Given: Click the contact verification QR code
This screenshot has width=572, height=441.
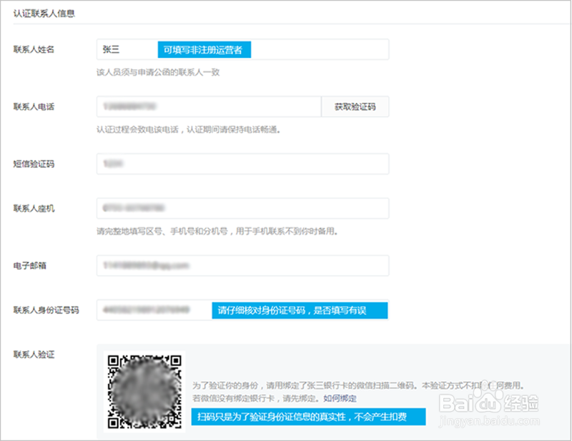Looking at the screenshot, I should click(144, 392).
